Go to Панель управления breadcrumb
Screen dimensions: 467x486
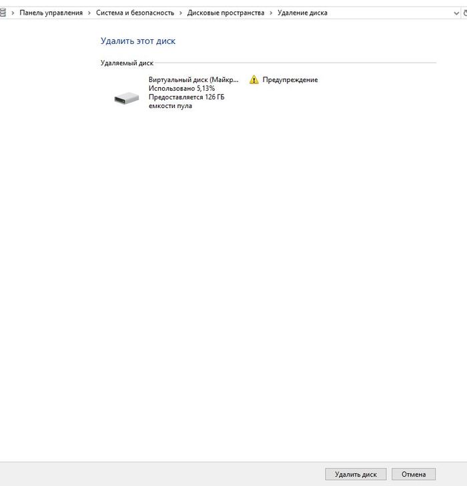tap(51, 13)
